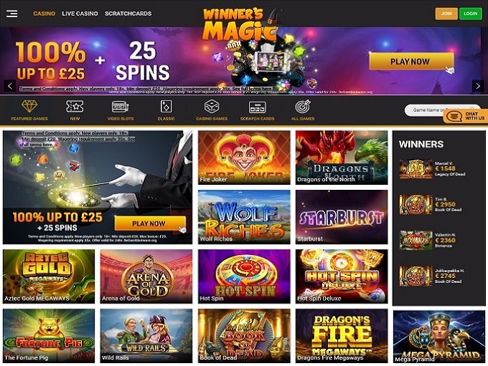Image resolution: width=488 pixels, height=366 pixels.
Task: Open Chat With Us widget
Action: 466,116
